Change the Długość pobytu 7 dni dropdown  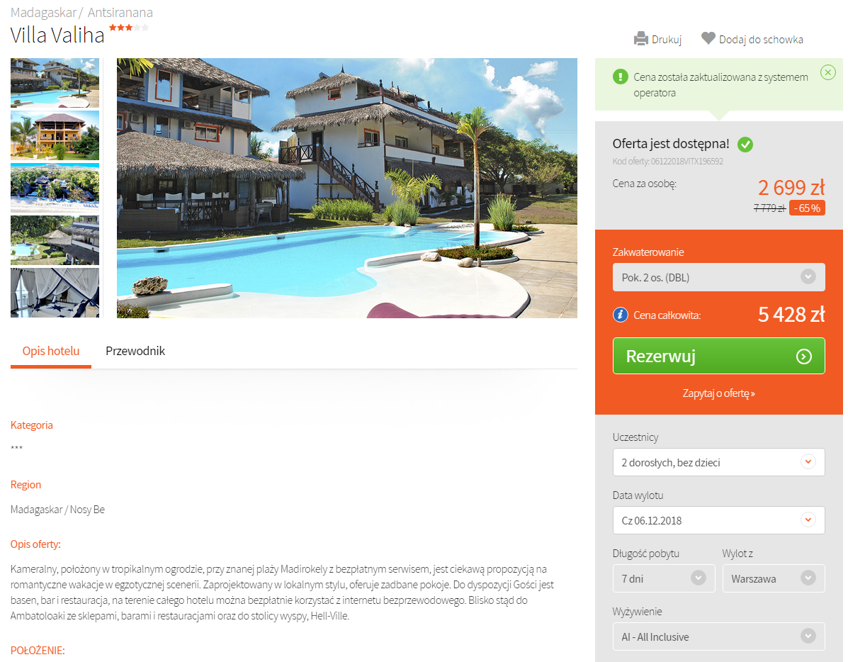664,578
